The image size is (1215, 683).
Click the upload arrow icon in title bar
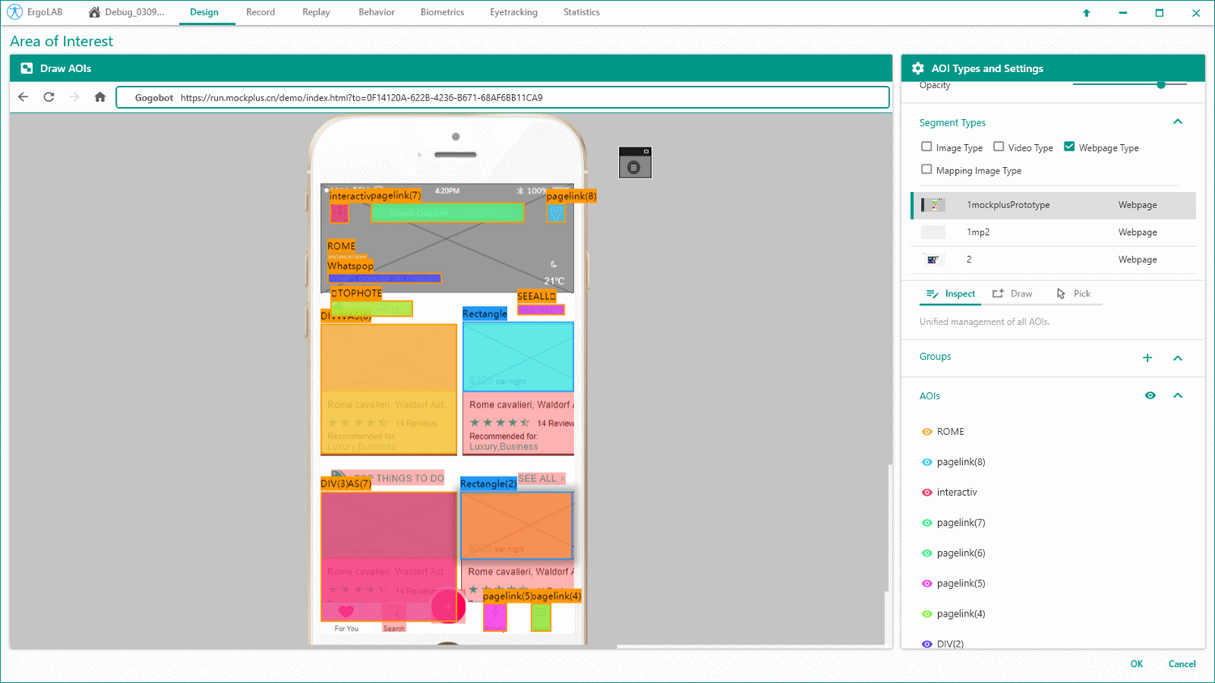(1086, 13)
